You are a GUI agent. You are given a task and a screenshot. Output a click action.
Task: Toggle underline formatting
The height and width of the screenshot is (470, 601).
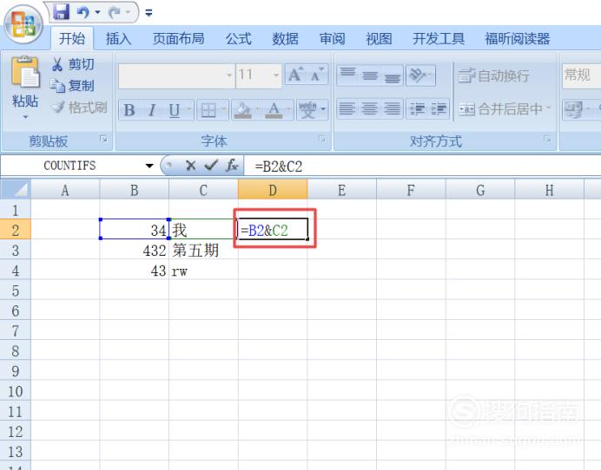(175, 110)
